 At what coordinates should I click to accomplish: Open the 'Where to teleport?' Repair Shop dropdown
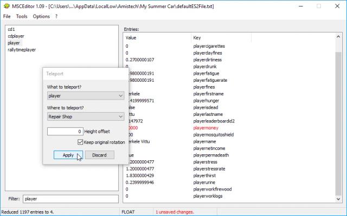coord(86,116)
